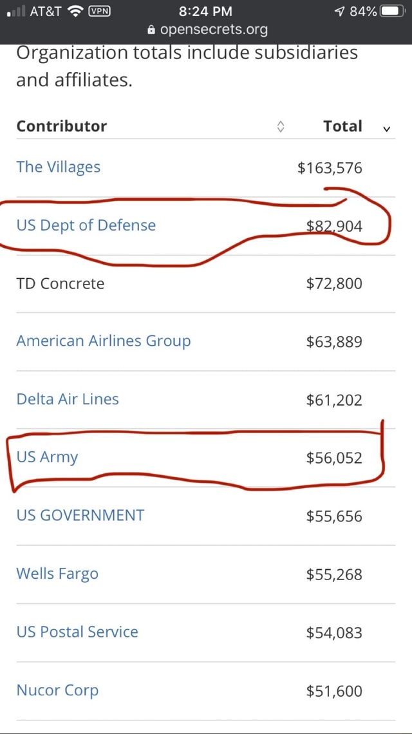Open the US Army contributor link
The width and height of the screenshot is (412, 734).
[47, 456]
